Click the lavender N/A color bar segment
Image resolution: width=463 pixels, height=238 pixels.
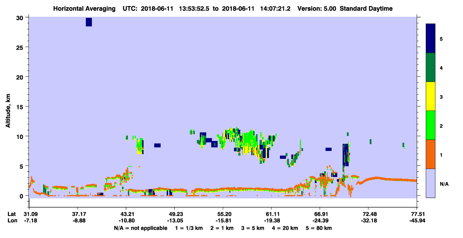point(431,183)
